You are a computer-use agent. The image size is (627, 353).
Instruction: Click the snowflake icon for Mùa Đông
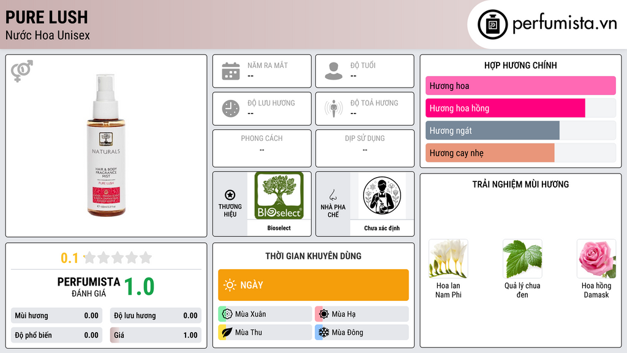click(324, 332)
